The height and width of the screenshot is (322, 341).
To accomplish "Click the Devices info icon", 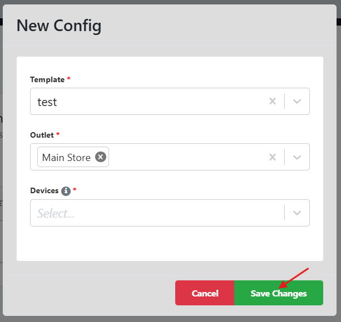I will tap(66, 190).
